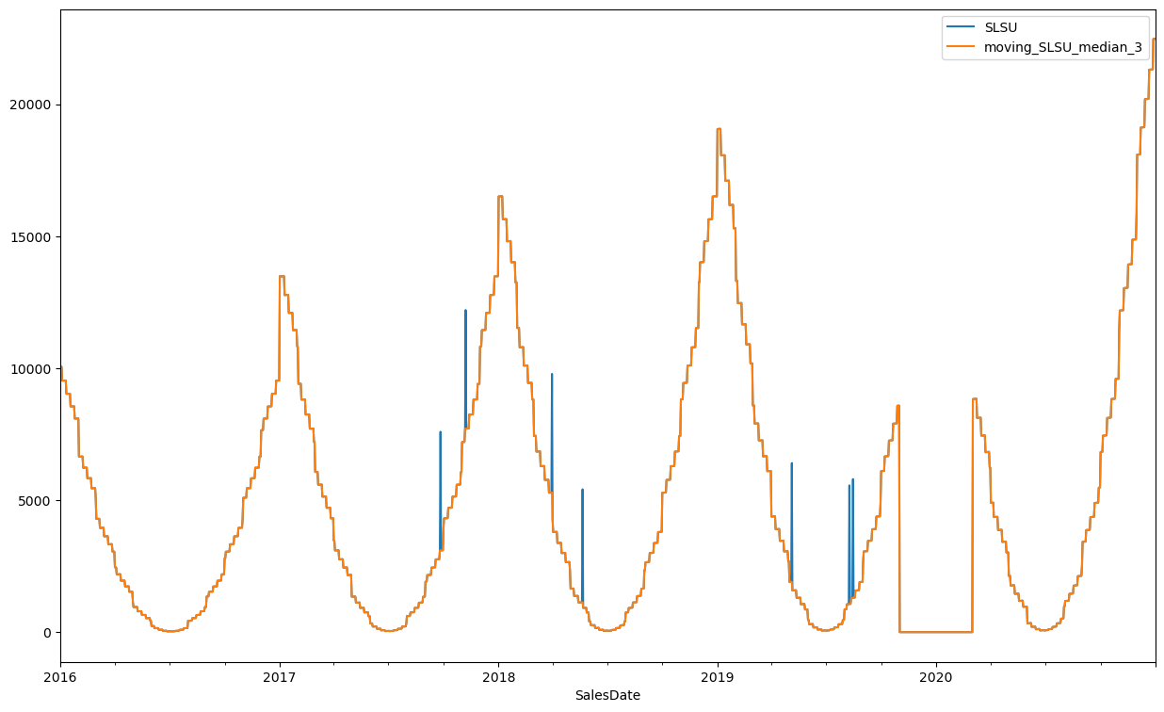Click the peak of the curve at early 2017
The image size is (1164, 712).
click(x=282, y=276)
